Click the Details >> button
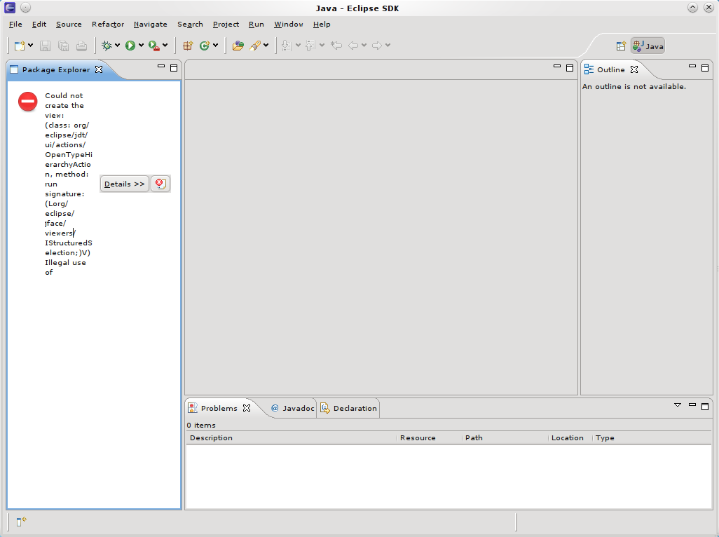 click(x=125, y=184)
